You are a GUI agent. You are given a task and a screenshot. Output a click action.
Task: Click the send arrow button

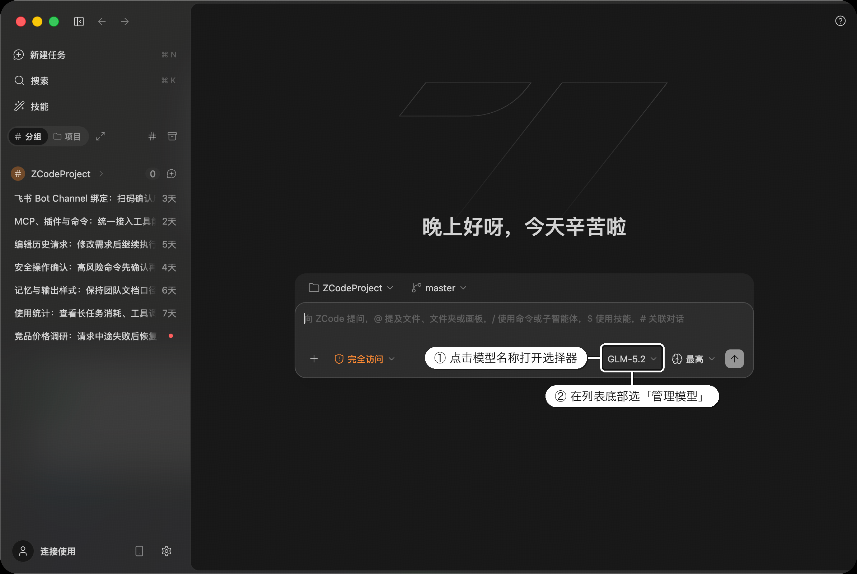click(x=734, y=359)
